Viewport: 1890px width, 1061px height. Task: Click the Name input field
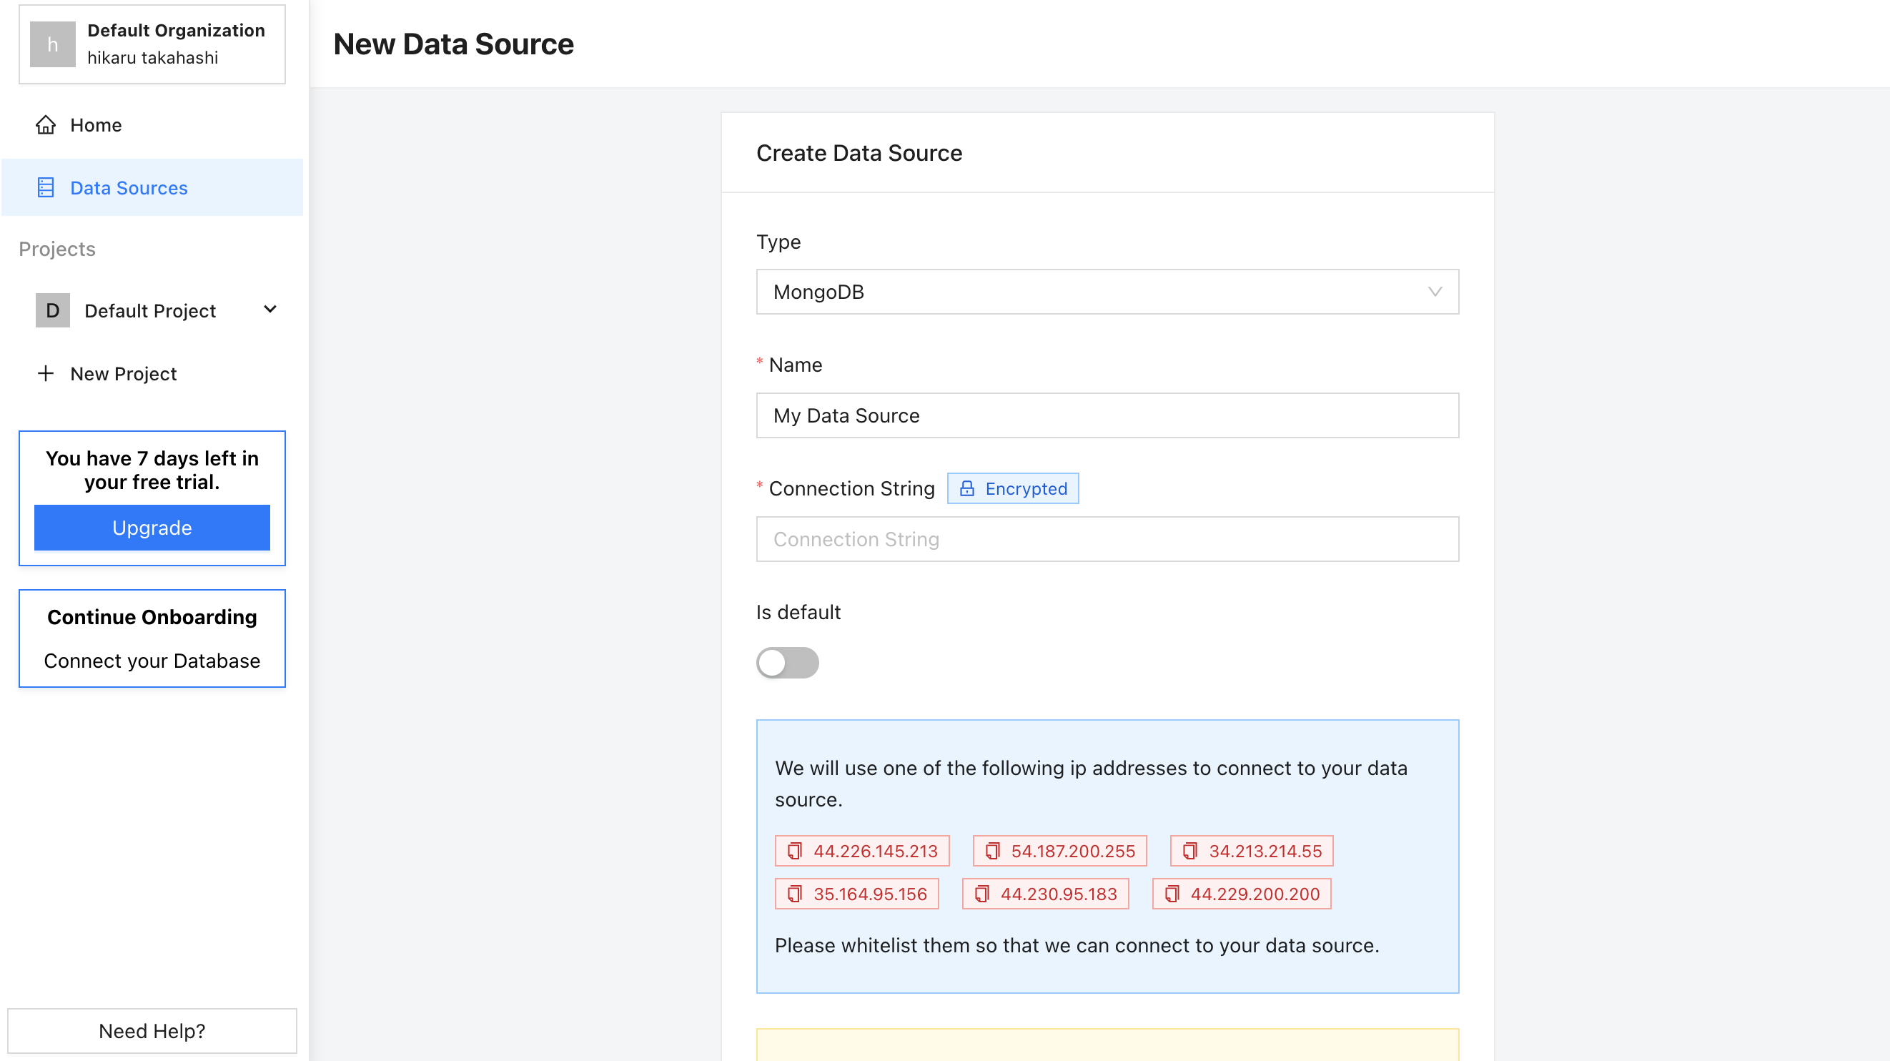coord(1107,415)
